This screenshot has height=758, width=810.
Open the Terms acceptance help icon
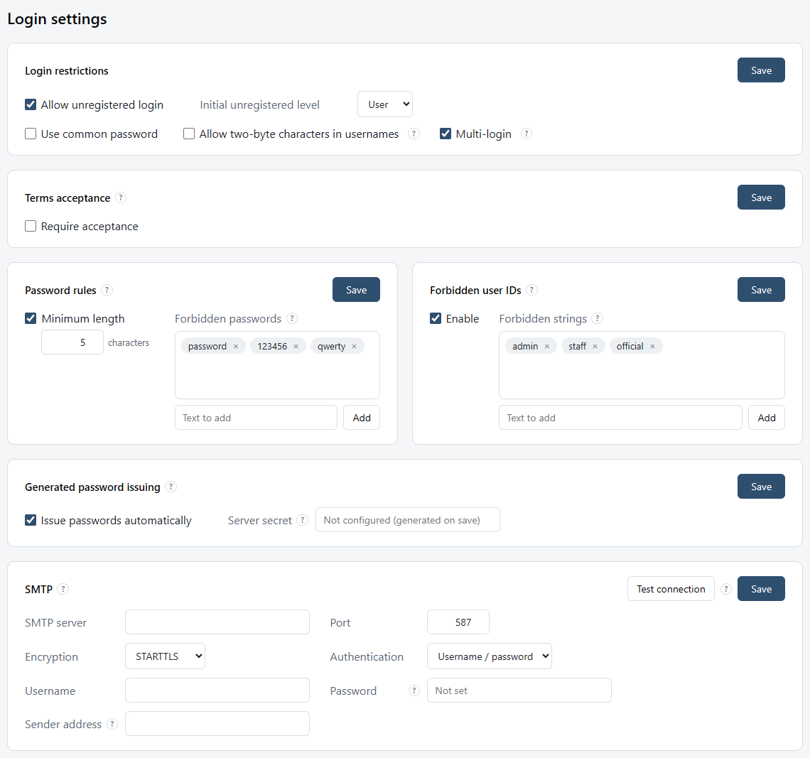[120, 197]
